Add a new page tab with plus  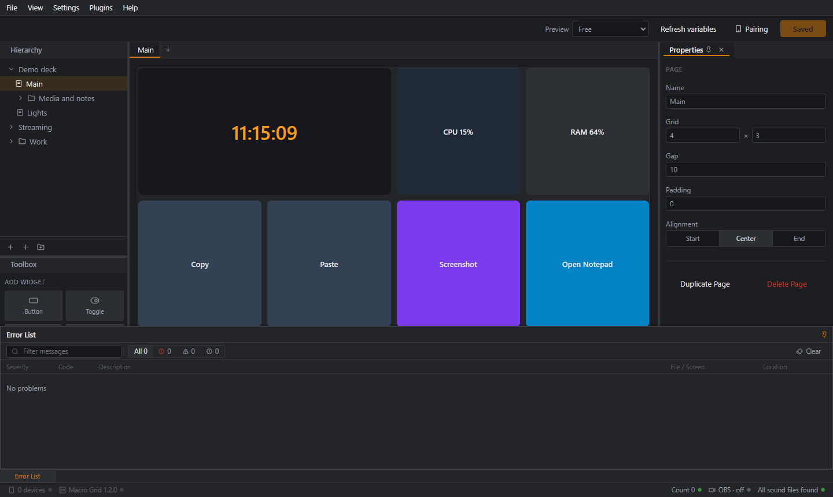(168, 50)
